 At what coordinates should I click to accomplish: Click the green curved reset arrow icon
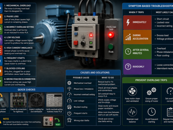[57, 120]
